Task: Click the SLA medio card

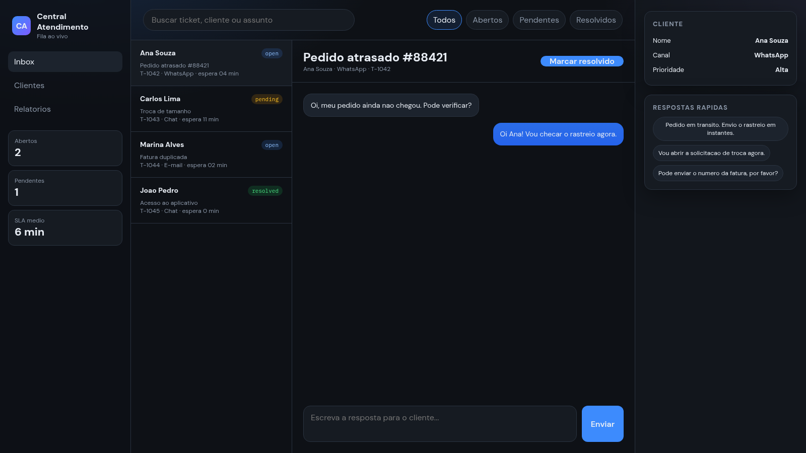Action: 65,228
